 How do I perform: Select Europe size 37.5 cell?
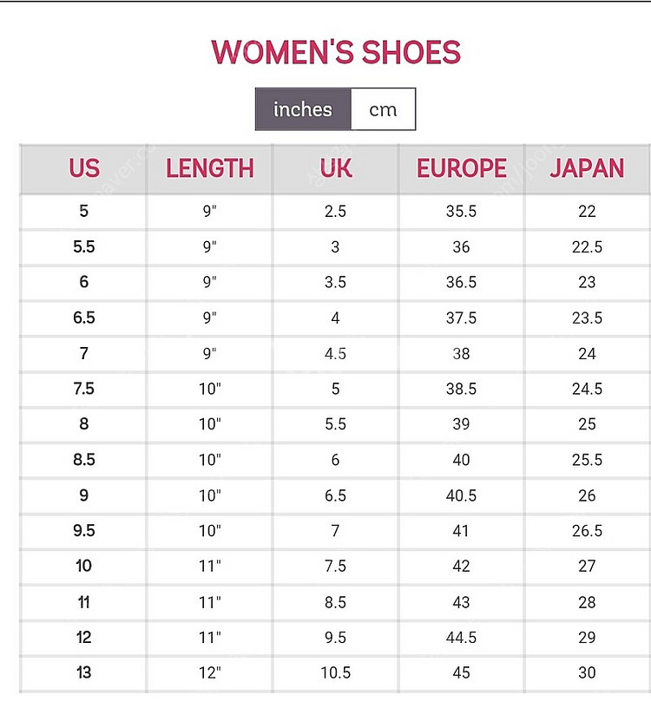point(461,318)
